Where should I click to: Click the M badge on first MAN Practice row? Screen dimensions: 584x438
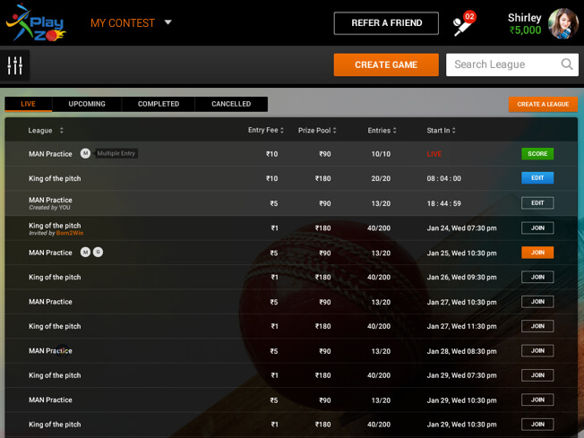tap(85, 153)
